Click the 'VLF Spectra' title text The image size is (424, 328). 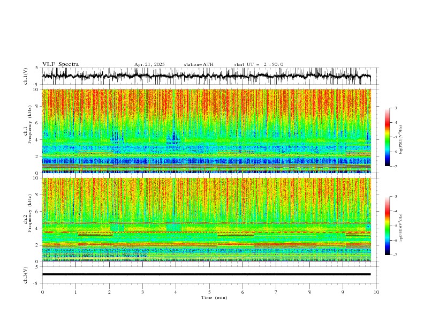(60, 64)
